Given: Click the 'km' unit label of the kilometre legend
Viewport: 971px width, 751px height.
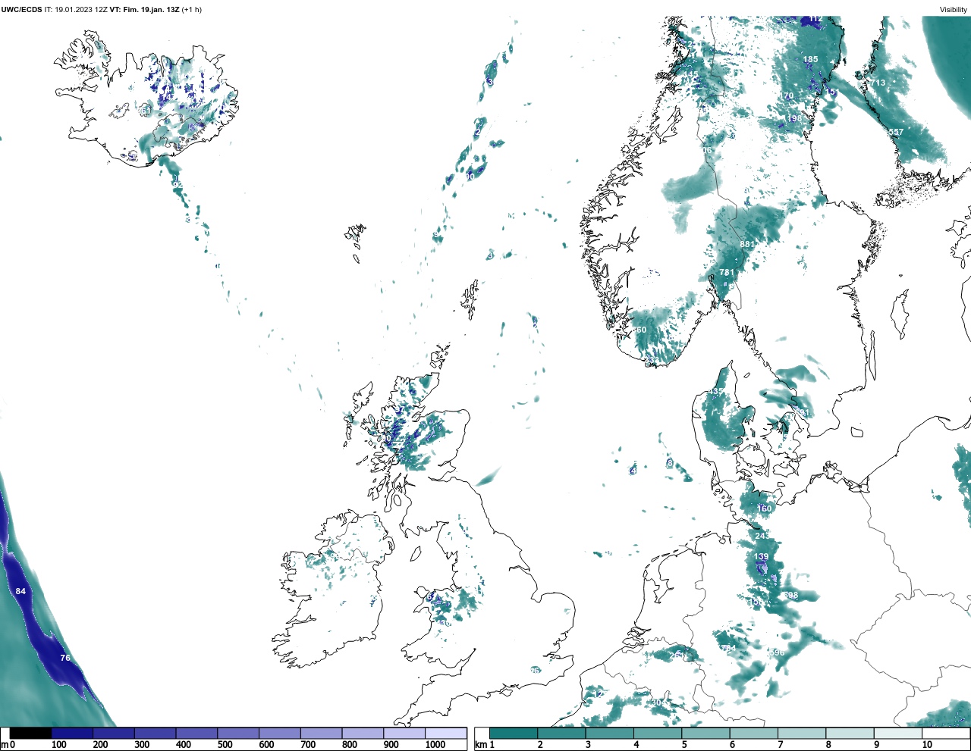Looking at the screenshot, I should pos(480,745).
